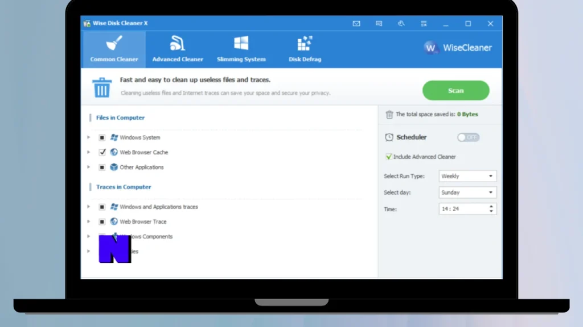Click the Files in Computer heading
583x327 pixels.
coord(120,118)
